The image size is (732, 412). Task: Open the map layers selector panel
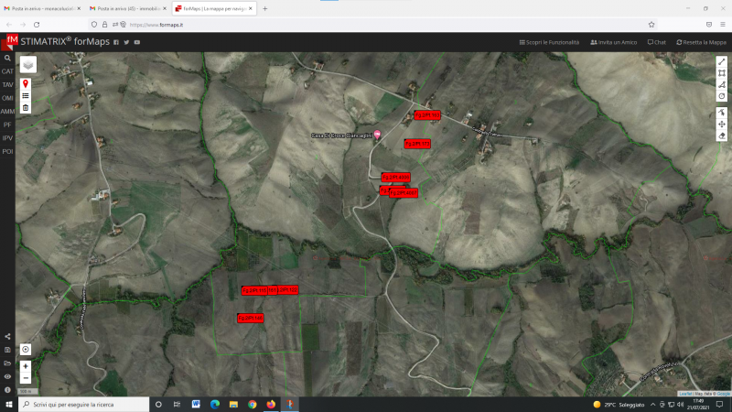tap(28, 65)
